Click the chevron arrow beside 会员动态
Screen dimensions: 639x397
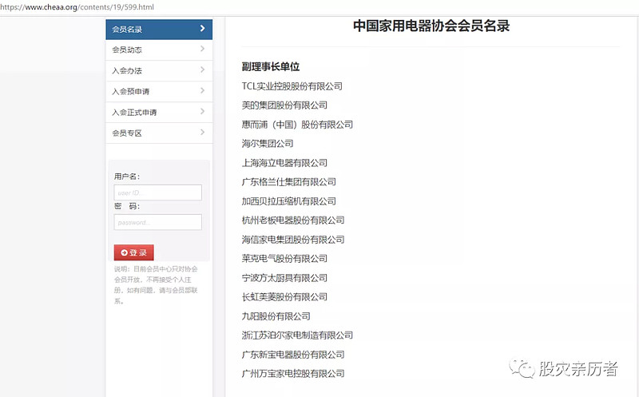[x=203, y=49]
